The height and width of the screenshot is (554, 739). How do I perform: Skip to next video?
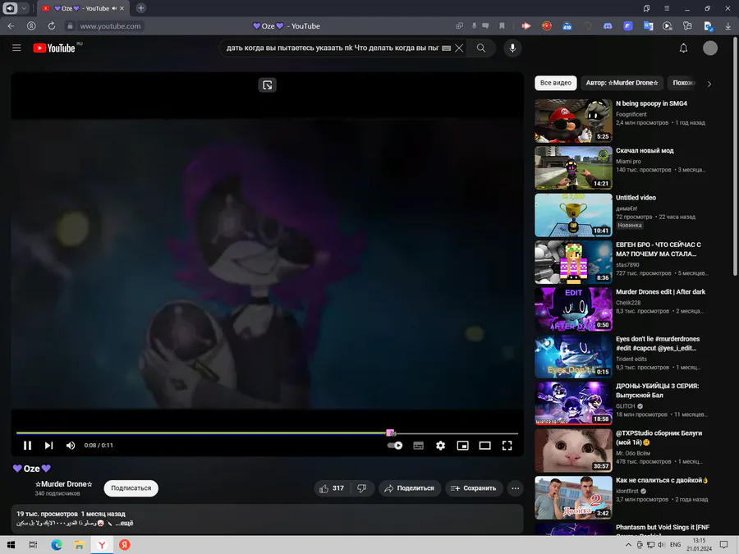click(48, 445)
